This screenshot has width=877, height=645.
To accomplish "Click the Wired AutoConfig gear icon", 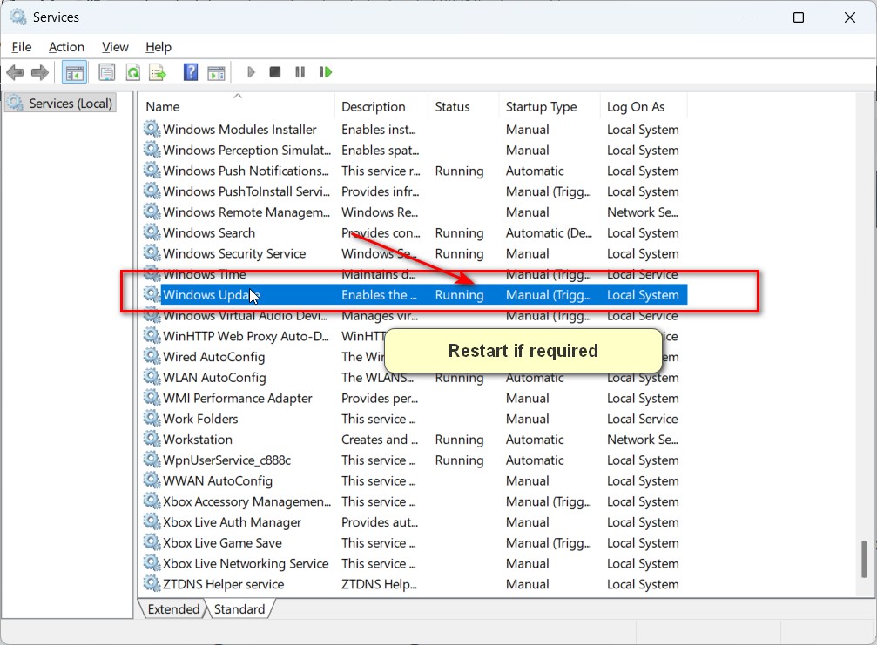I will (152, 357).
